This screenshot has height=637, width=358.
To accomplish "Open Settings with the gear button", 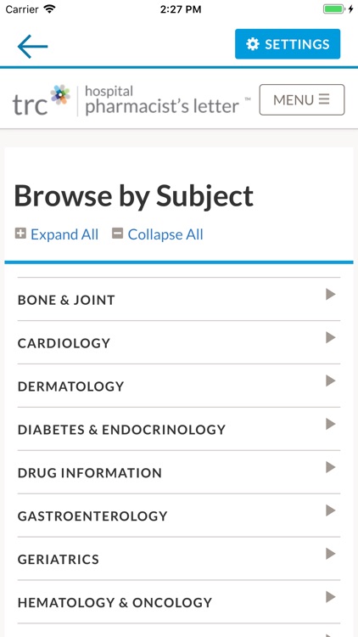I will [x=288, y=44].
